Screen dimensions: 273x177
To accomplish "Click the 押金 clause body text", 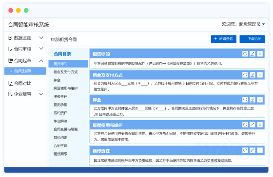I will click(x=174, y=111).
